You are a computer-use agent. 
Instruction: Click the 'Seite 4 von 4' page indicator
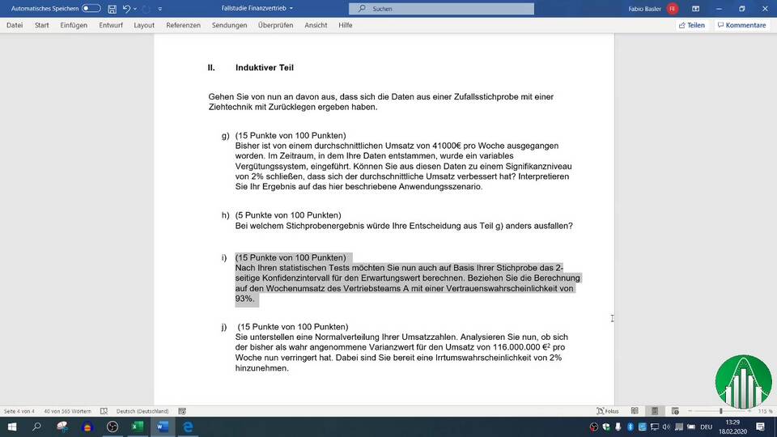click(x=19, y=411)
